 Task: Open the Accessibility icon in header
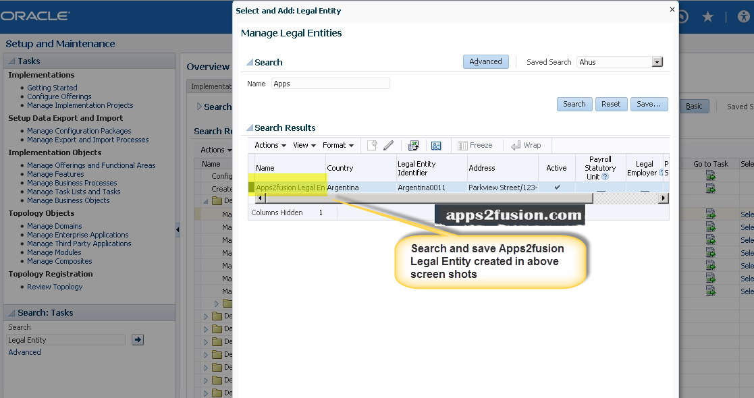[743, 17]
